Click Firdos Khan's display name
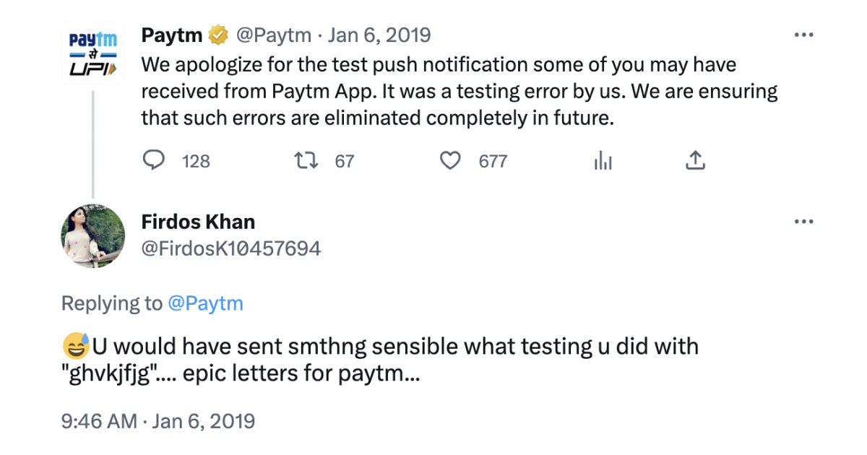The height and width of the screenshot is (455, 867). 197,221
